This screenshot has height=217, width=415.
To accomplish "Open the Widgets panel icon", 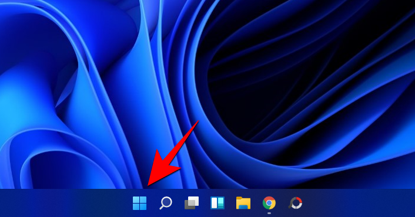I will [217, 203].
